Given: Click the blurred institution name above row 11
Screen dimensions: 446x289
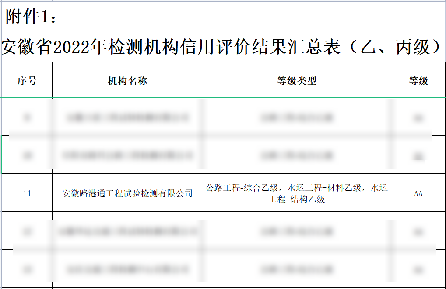Looking at the screenshot, I should (x=127, y=154).
